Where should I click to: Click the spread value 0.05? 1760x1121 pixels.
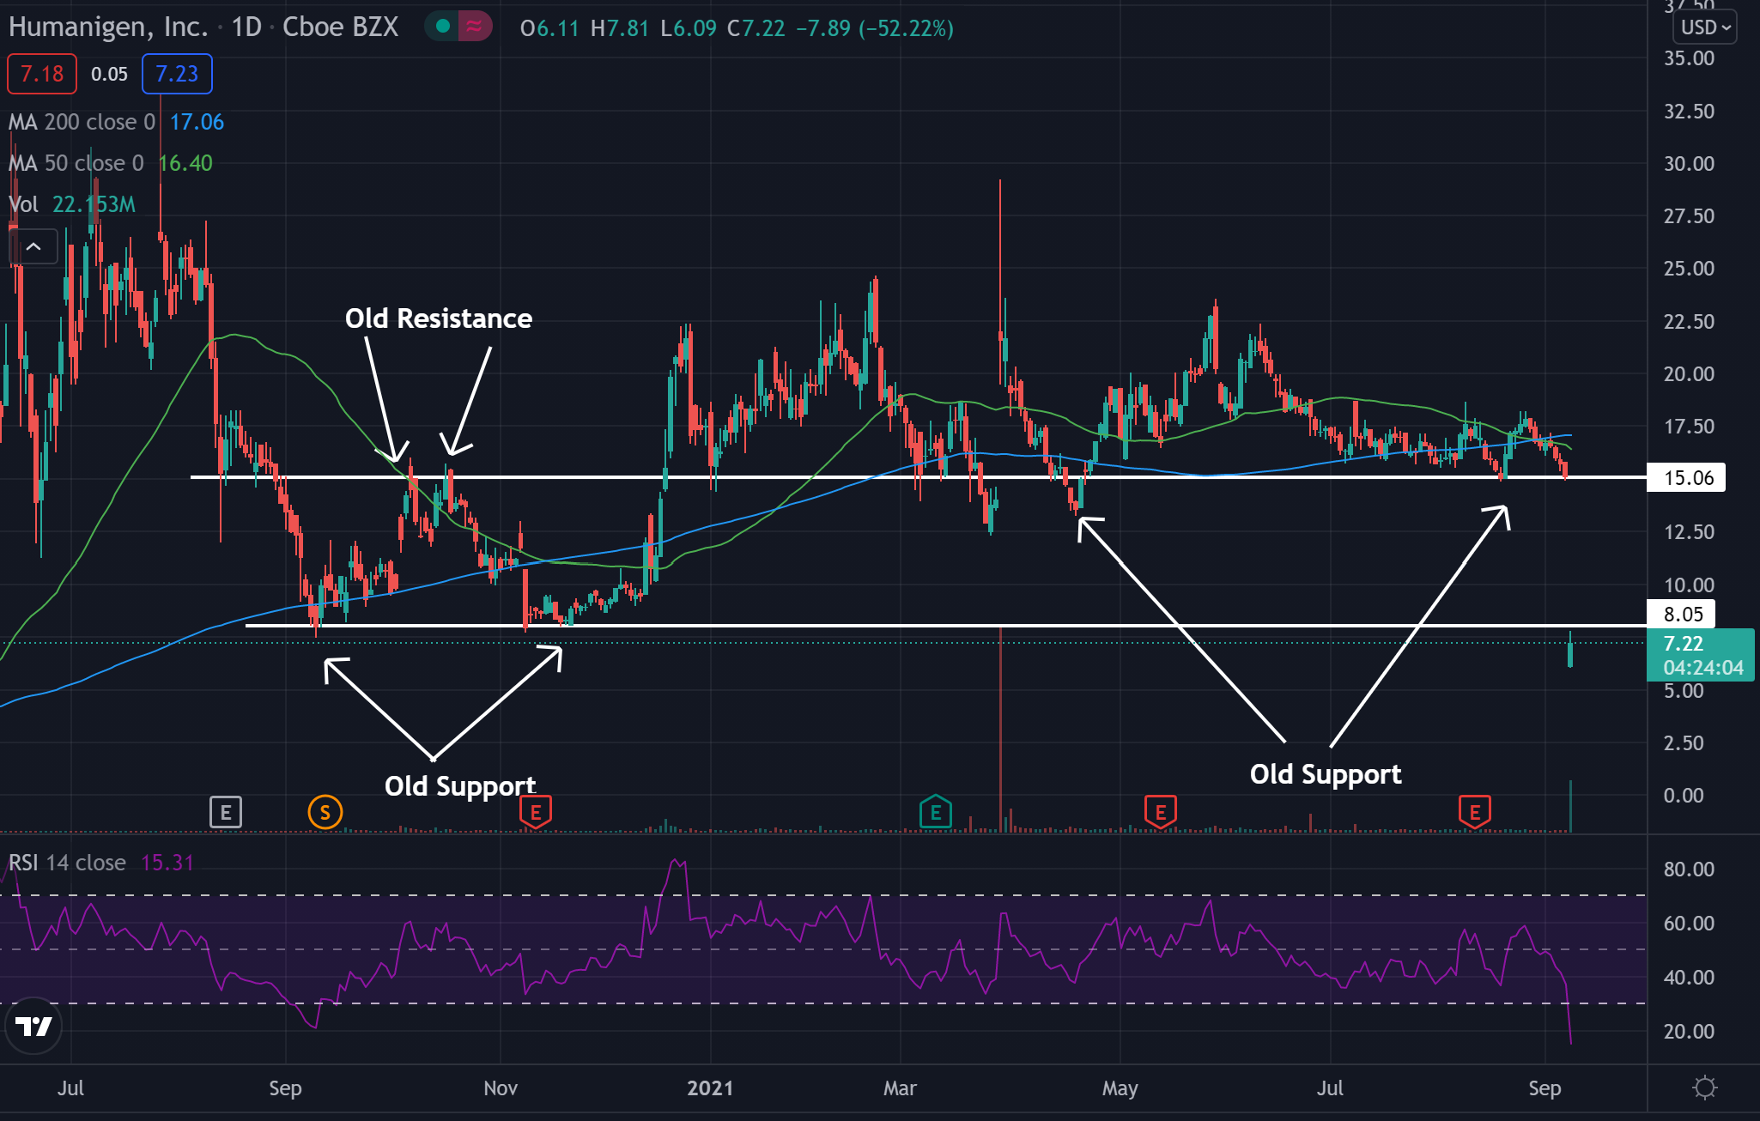pyautogui.click(x=109, y=74)
